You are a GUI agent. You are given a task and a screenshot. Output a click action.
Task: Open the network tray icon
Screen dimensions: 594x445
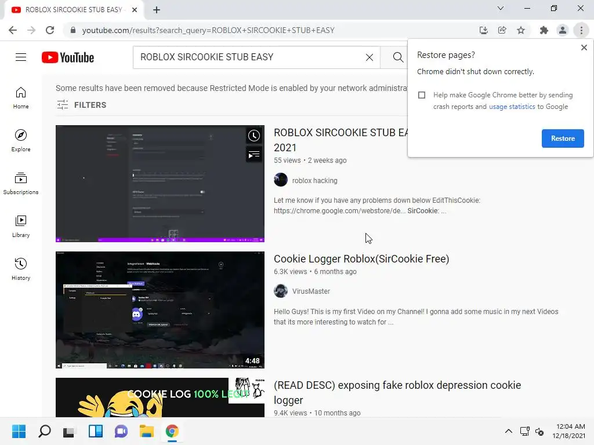tap(524, 431)
